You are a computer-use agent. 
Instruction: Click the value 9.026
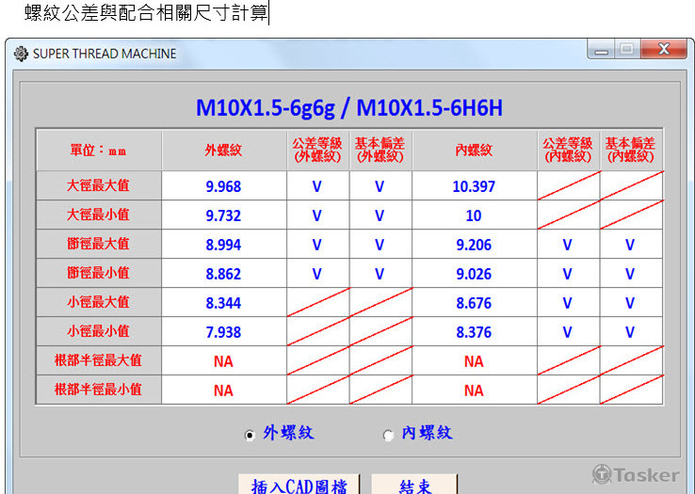click(x=474, y=274)
